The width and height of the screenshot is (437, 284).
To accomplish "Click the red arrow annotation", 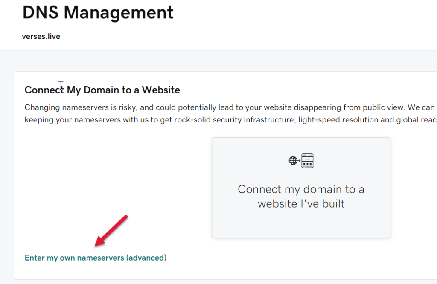I will click(111, 231).
